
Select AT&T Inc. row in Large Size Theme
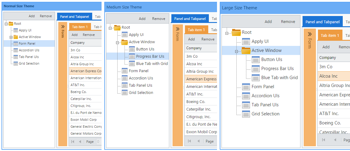pyautogui.click(x=334, y=114)
